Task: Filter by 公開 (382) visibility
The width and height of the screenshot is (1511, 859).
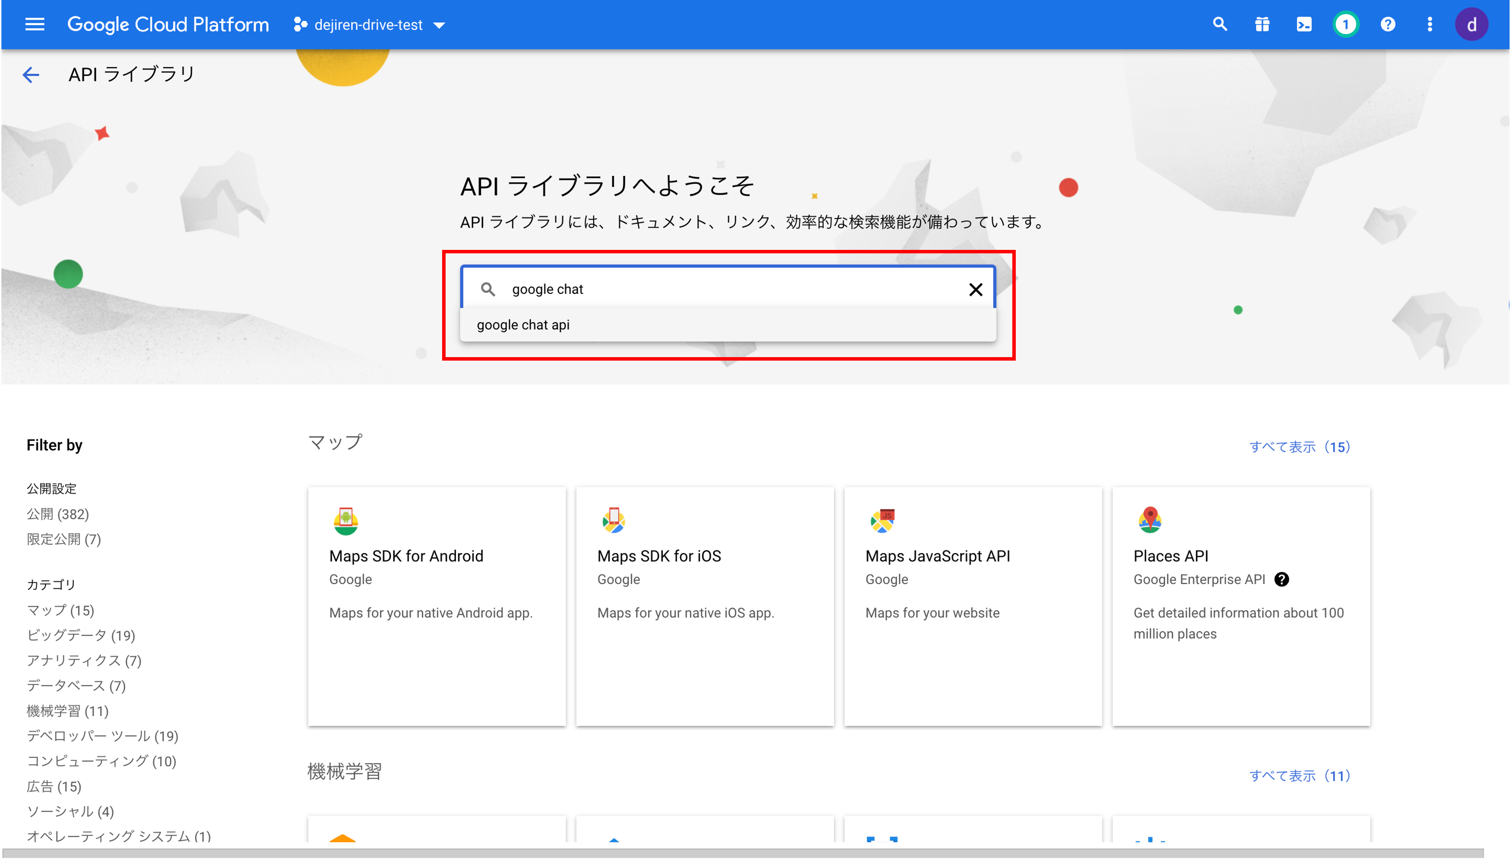Action: point(58,514)
